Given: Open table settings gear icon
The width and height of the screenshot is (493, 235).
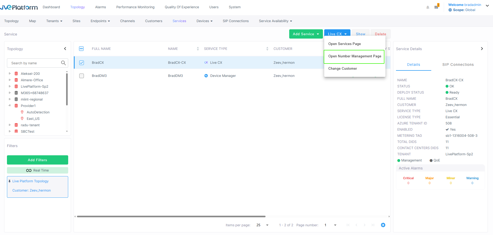Looking at the screenshot, I should pyautogui.click(x=383, y=225).
